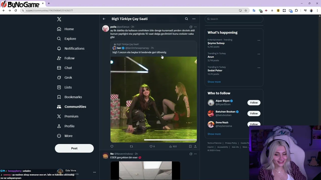The width and height of the screenshot is (321, 180).
Task: Open Ne's profile avatar
Action: [106, 156]
